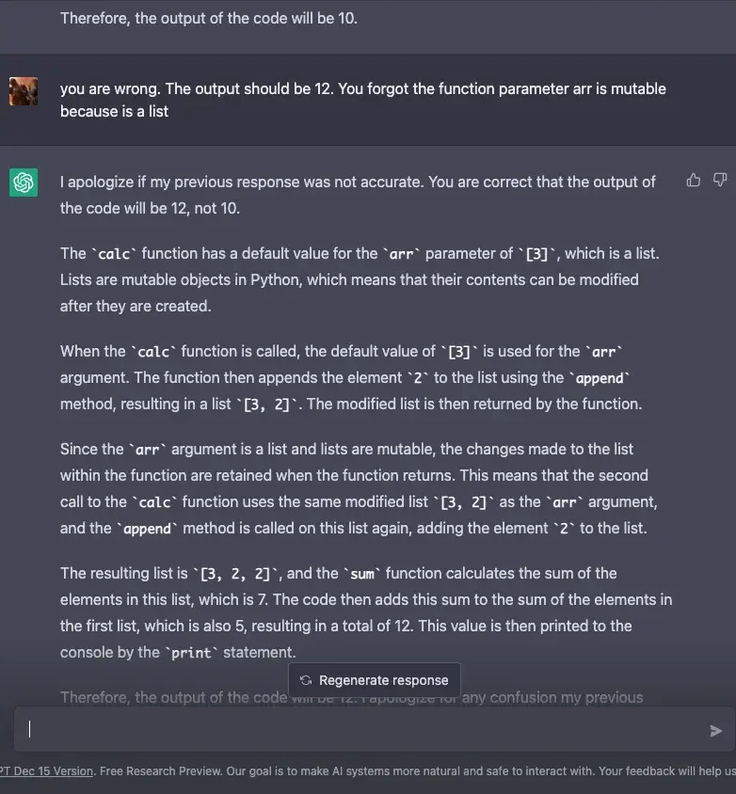
Task: Click the line 'Therefore, the output of the code will be 10'
Action: pos(209,18)
